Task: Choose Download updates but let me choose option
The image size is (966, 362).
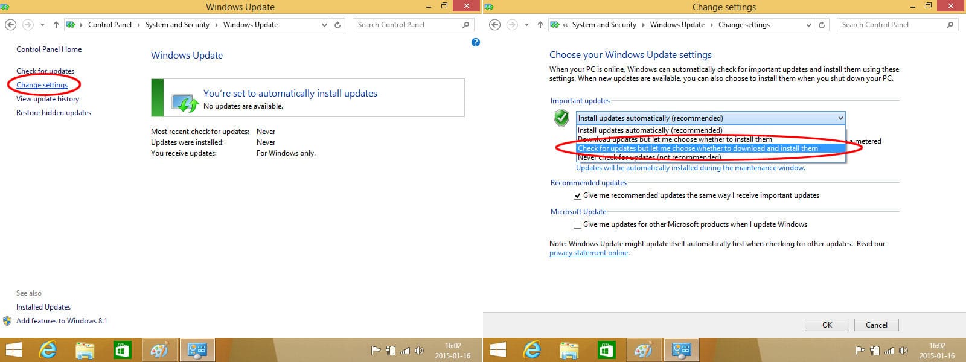Action: tap(711, 139)
